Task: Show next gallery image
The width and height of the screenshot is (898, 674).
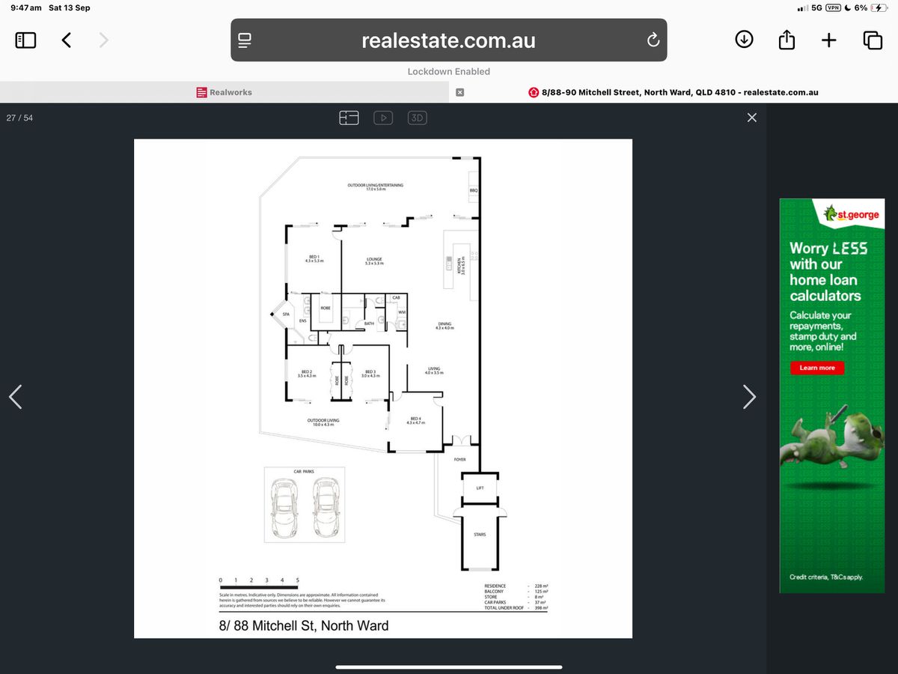Action: pos(749,396)
